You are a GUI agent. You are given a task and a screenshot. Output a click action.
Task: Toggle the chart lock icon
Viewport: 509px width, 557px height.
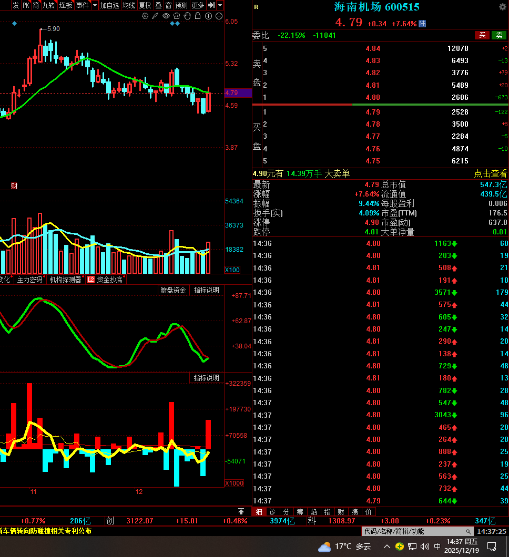pyautogui.click(x=198, y=16)
